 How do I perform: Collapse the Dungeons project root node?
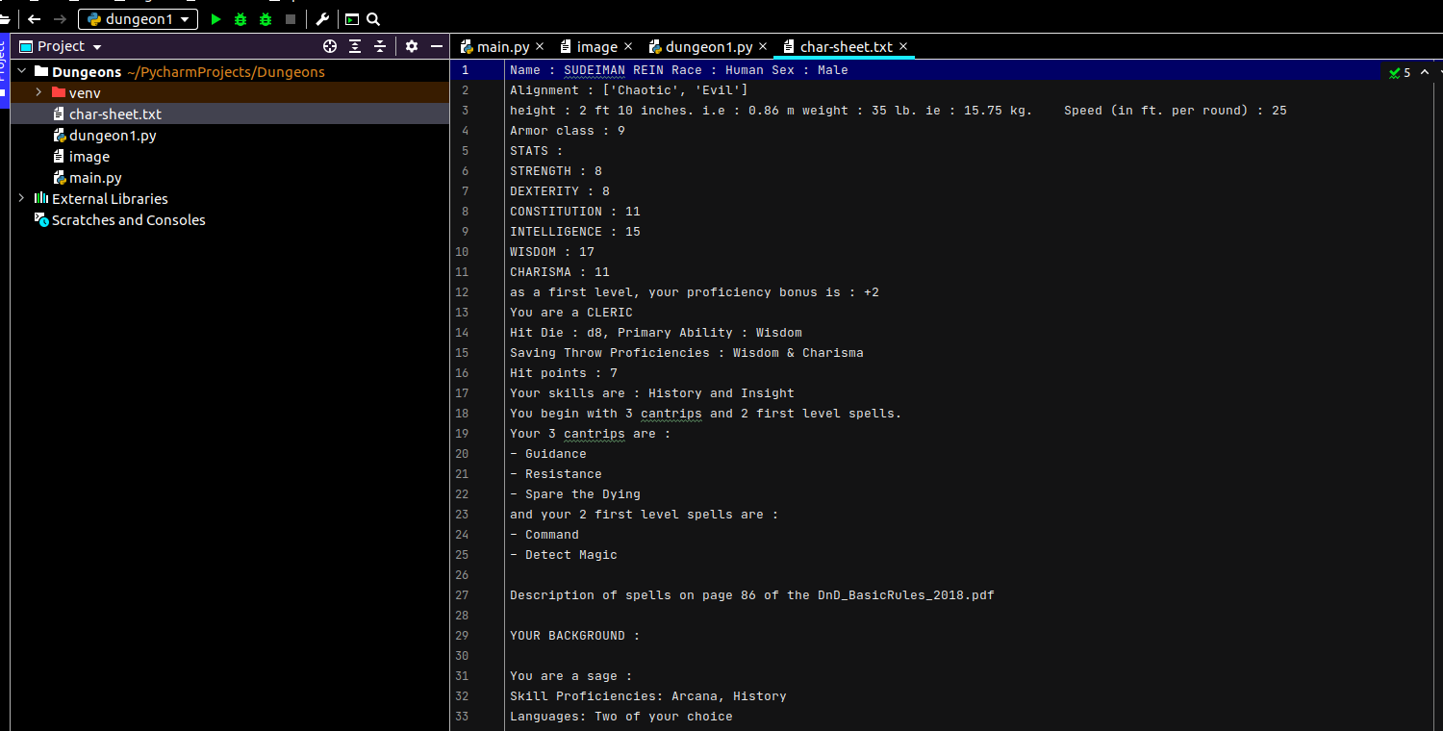(22, 71)
